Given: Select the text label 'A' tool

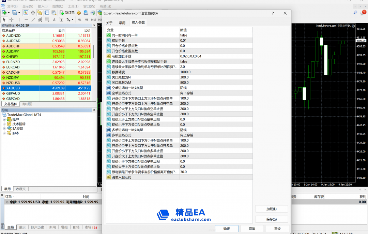Looking at the screenshot, I should (55, 20).
